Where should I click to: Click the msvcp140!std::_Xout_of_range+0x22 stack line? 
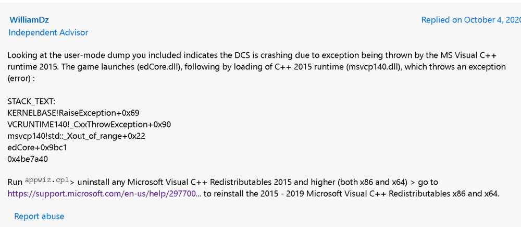coord(76,136)
